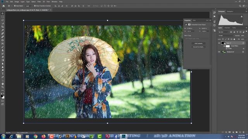
Task: Open the Actions panel play icon
Action: [214, 16]
